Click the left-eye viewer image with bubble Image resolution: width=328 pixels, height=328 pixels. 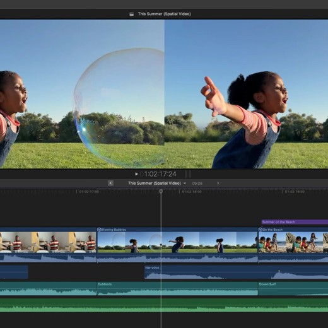[82, 94]
